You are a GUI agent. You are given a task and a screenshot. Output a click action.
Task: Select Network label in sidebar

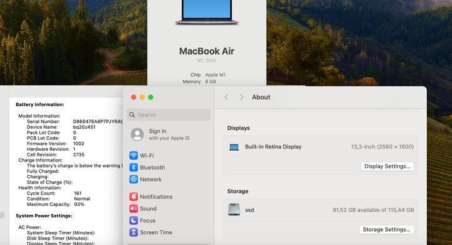(x=150, y=179)
